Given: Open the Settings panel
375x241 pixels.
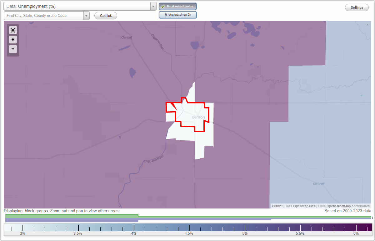Looking at the screenshot, I should (357, 7).
